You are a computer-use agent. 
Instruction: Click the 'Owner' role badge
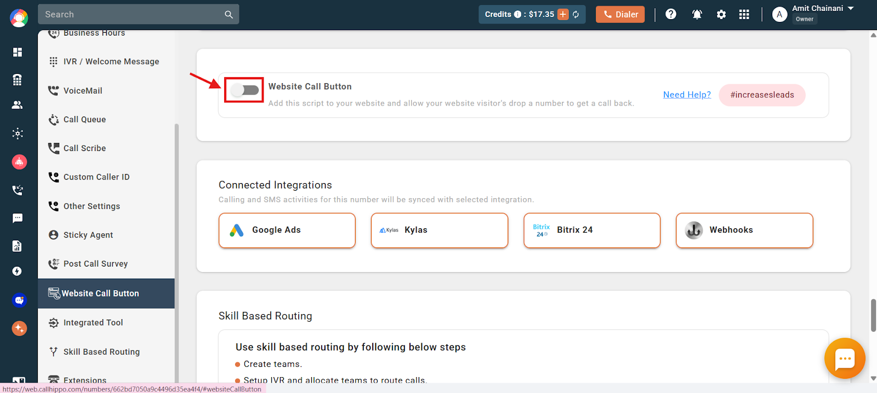coord(805,19)
